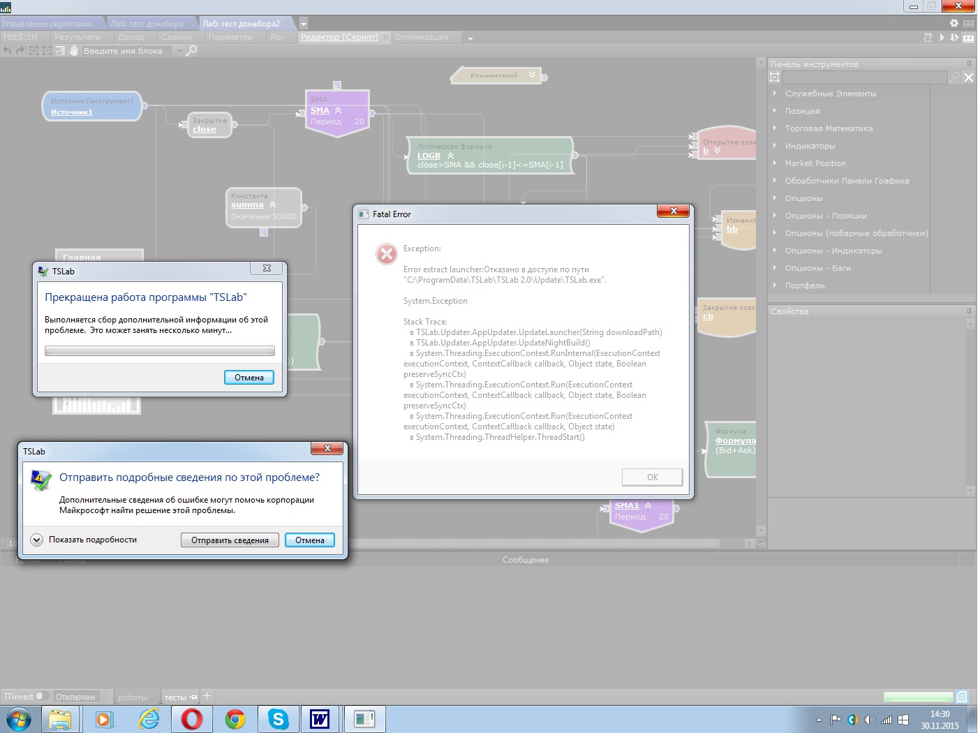Click OK in Fatal Error dialog
This screenshot has width=980, height=733.
click(x=652, y=477)
